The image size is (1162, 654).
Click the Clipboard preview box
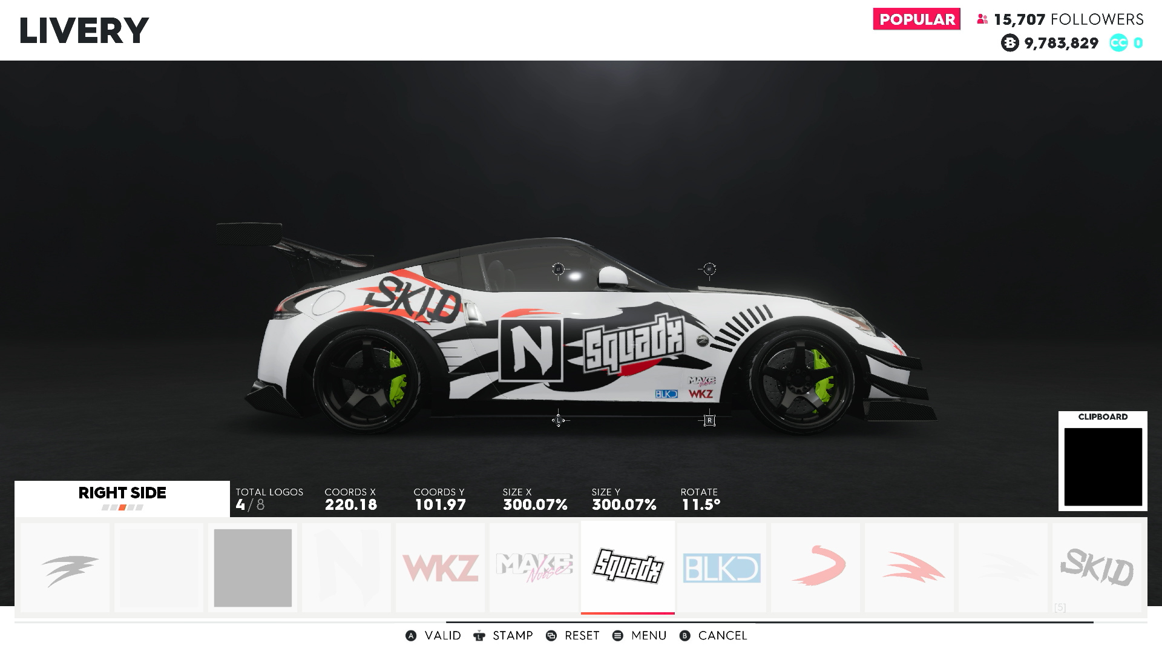(1103, 466)
